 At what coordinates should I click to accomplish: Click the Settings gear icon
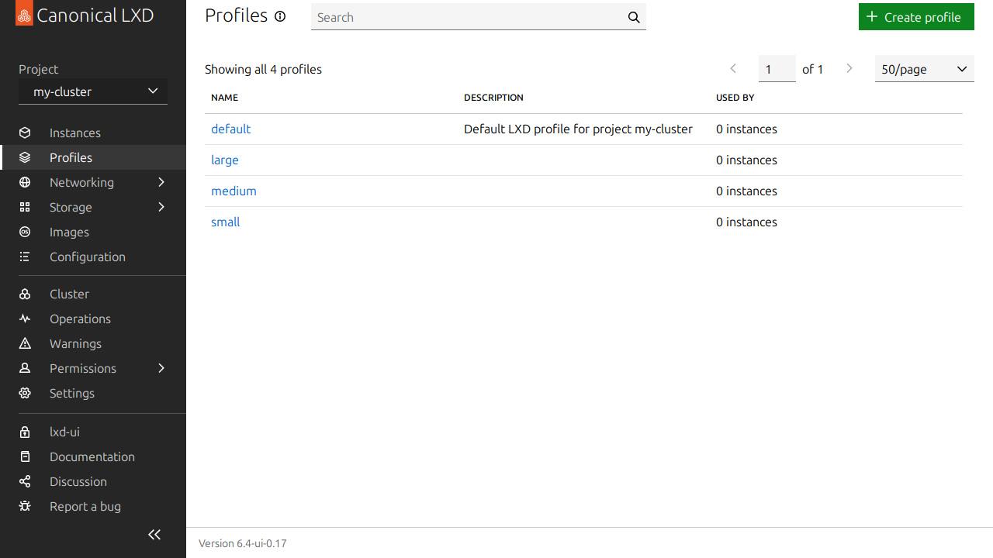25,393
